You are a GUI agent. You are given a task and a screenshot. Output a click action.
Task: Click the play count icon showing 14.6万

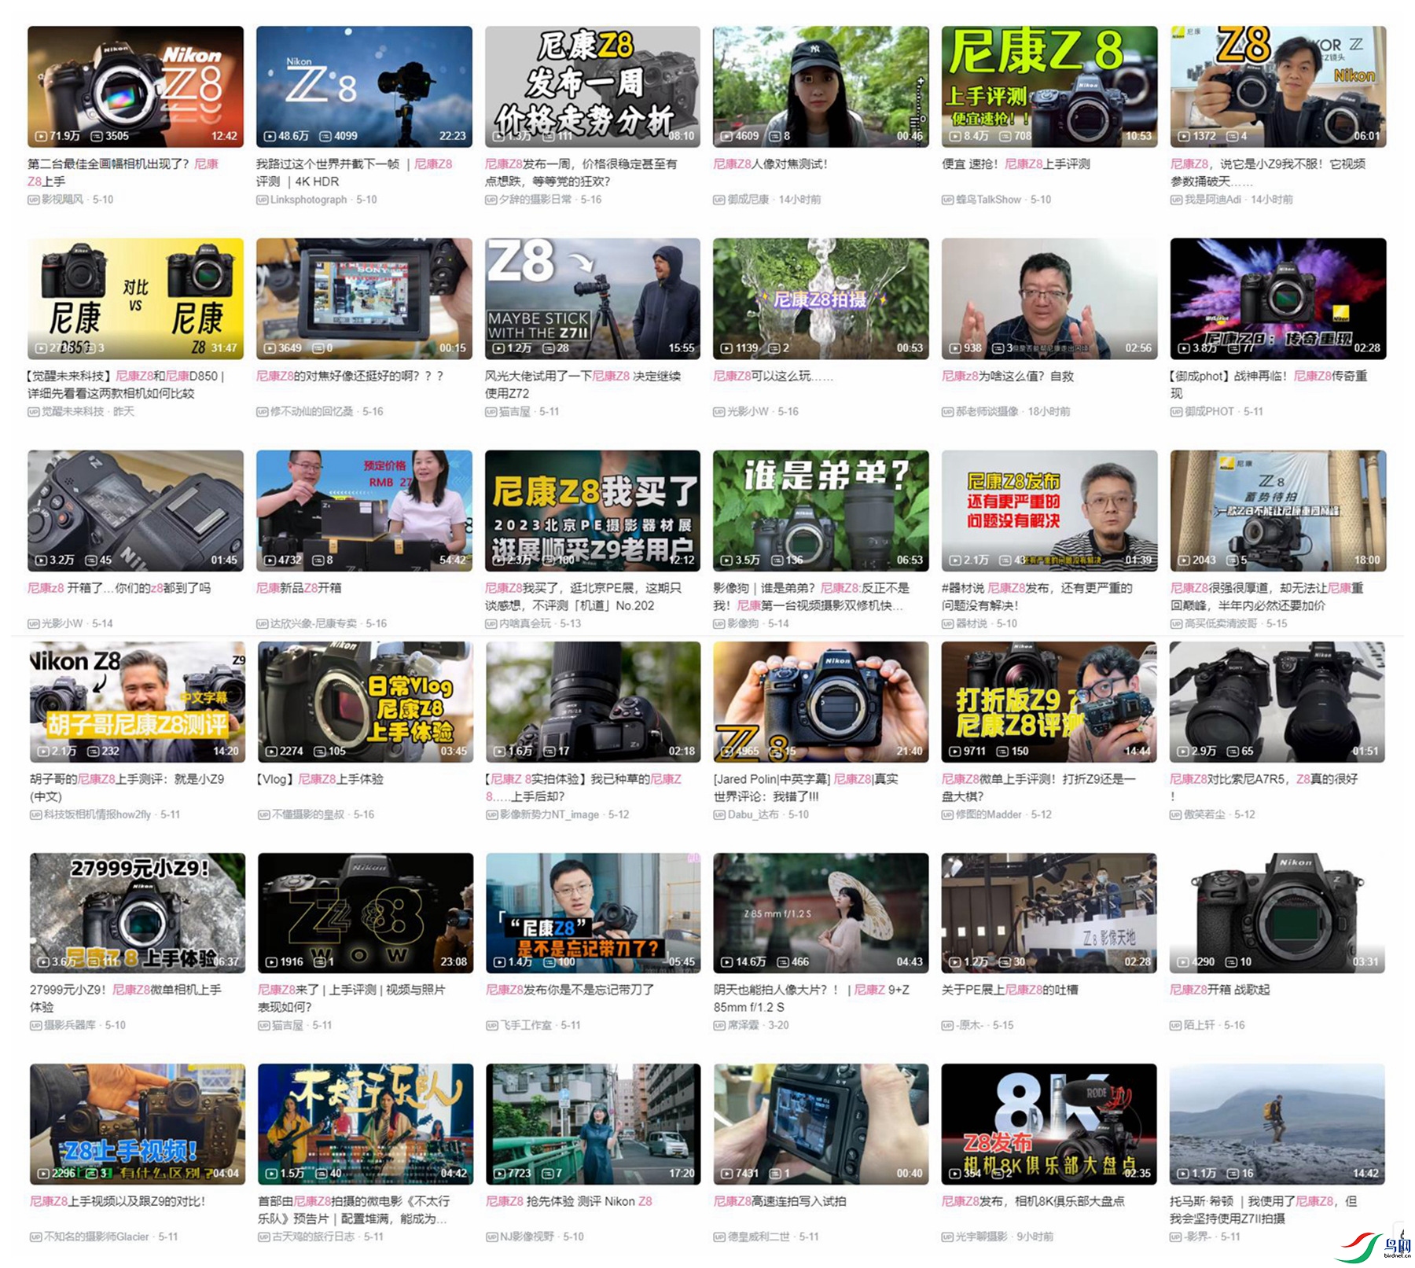726,962
